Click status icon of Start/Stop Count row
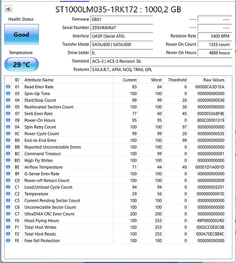The height and width of the screenshot is (263, 236). pyautogui.click(x=8, y=100)
